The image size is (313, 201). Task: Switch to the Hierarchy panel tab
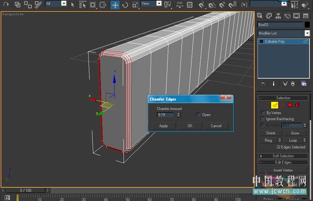pos(278,16)
